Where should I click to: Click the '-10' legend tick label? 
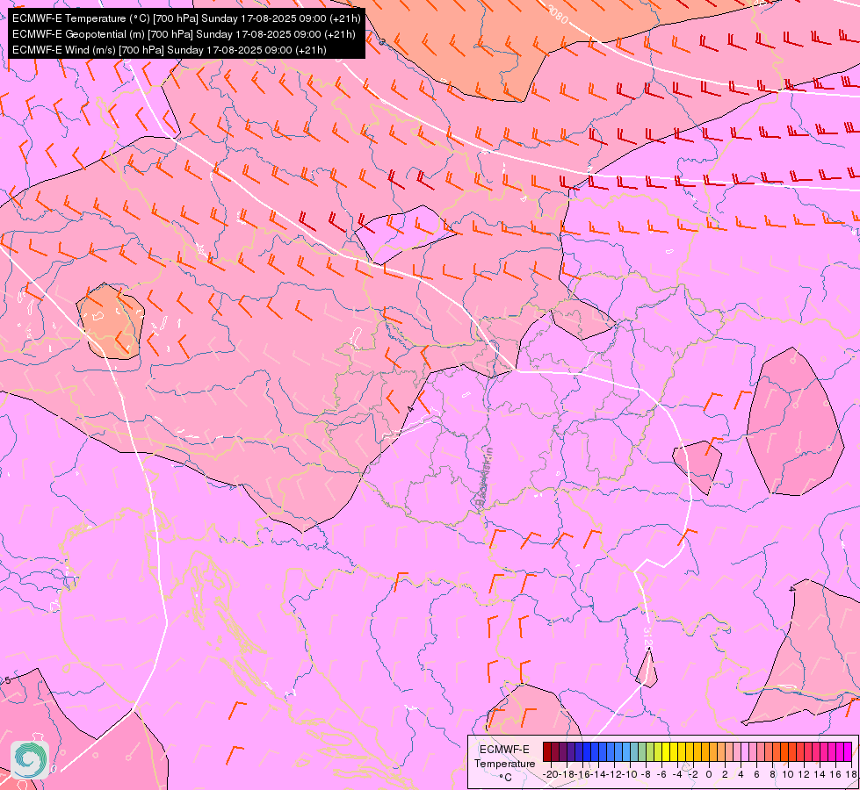click(629, 774)
